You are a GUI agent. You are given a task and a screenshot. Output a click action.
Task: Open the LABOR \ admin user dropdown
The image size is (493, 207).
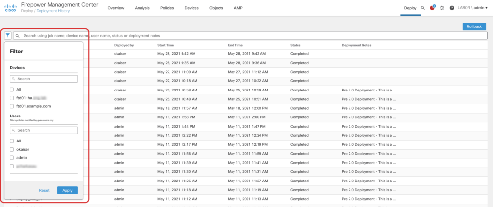[x=473, y=8]
